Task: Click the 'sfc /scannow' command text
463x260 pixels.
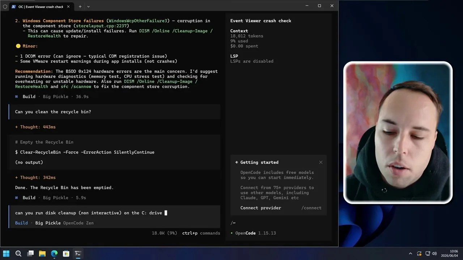Action: point(76,87)
